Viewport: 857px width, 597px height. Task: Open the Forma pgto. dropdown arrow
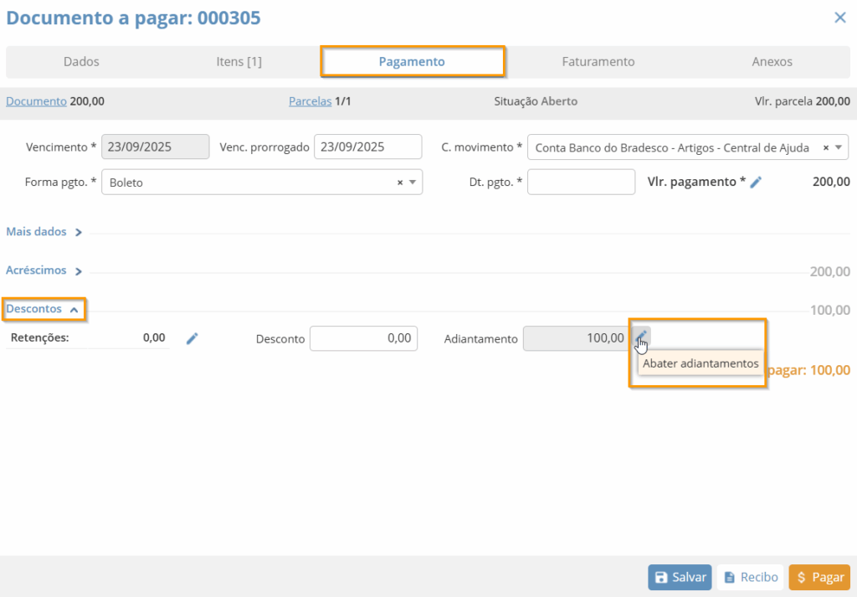point(412,182)
